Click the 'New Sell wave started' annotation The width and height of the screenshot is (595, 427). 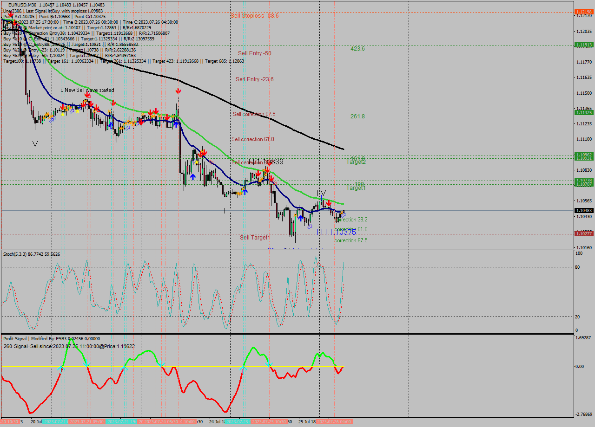[x=88, y=90]
